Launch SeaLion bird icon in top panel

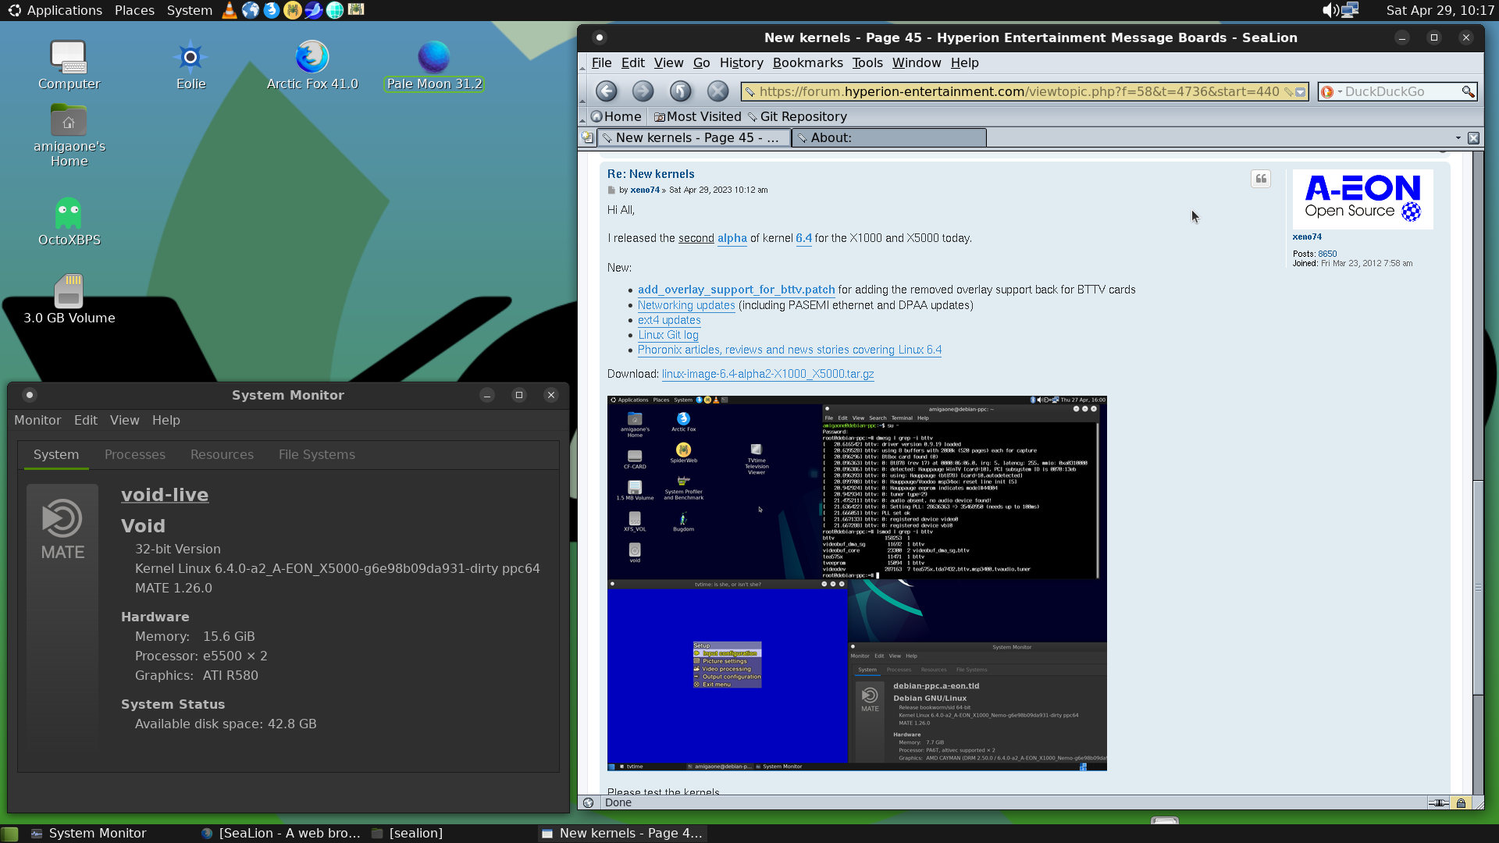[314, 10]
